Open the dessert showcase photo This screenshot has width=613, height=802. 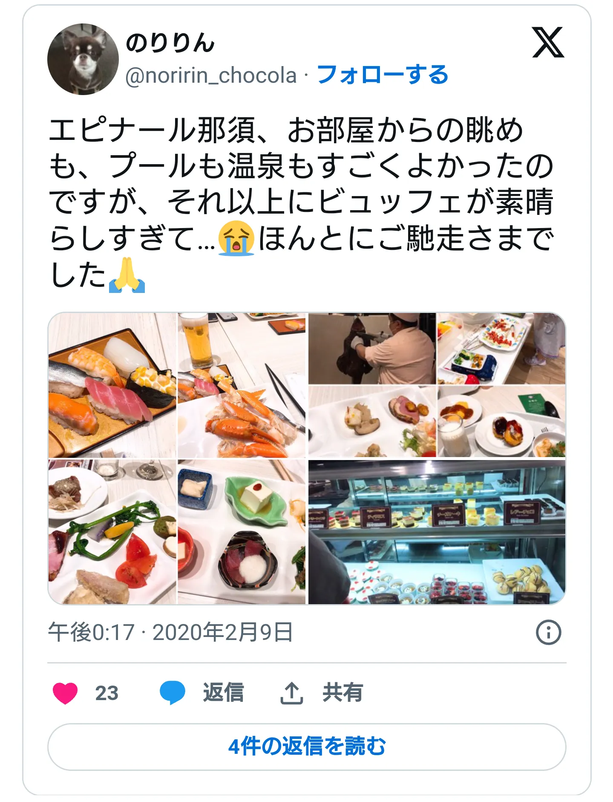point(437,532)
